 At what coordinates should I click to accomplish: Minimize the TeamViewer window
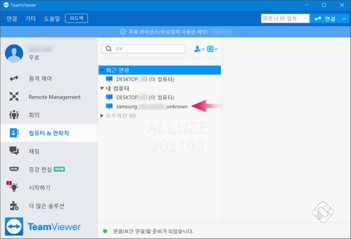[307, 5]
